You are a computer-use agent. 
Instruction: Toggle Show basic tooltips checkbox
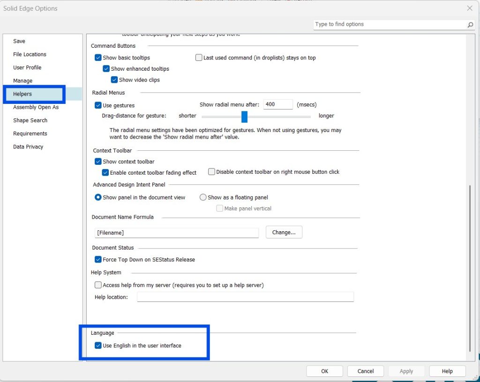coord(98,58)
